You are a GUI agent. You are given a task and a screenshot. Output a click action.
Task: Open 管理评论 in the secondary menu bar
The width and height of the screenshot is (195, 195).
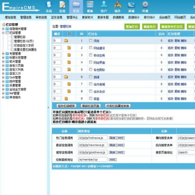click(72, 17)
